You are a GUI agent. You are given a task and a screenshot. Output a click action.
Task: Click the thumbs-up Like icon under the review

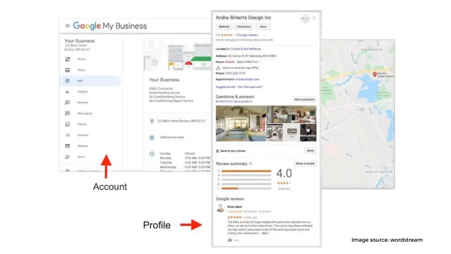click(229, 240)
